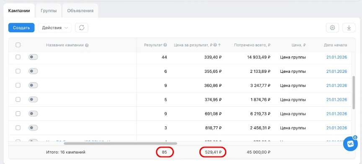
Task: Click the result value 44
Action: [x=164, y=57]
